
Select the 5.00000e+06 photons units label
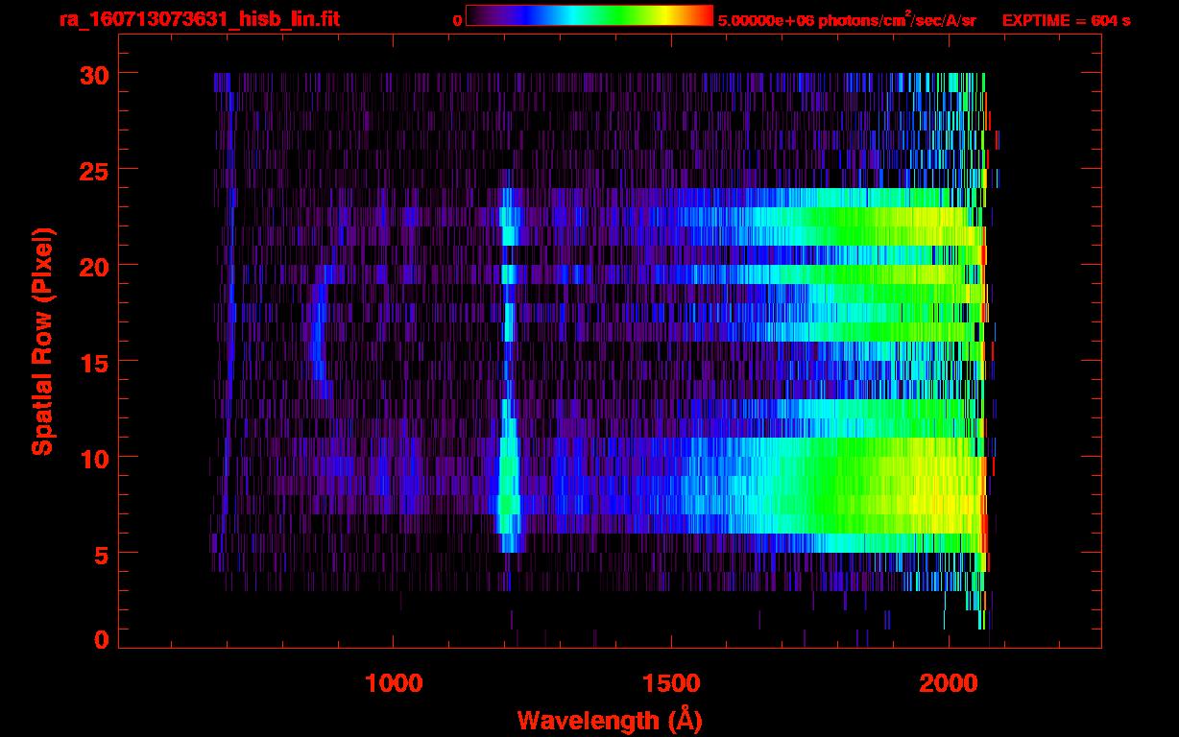(x=847, y=21)
